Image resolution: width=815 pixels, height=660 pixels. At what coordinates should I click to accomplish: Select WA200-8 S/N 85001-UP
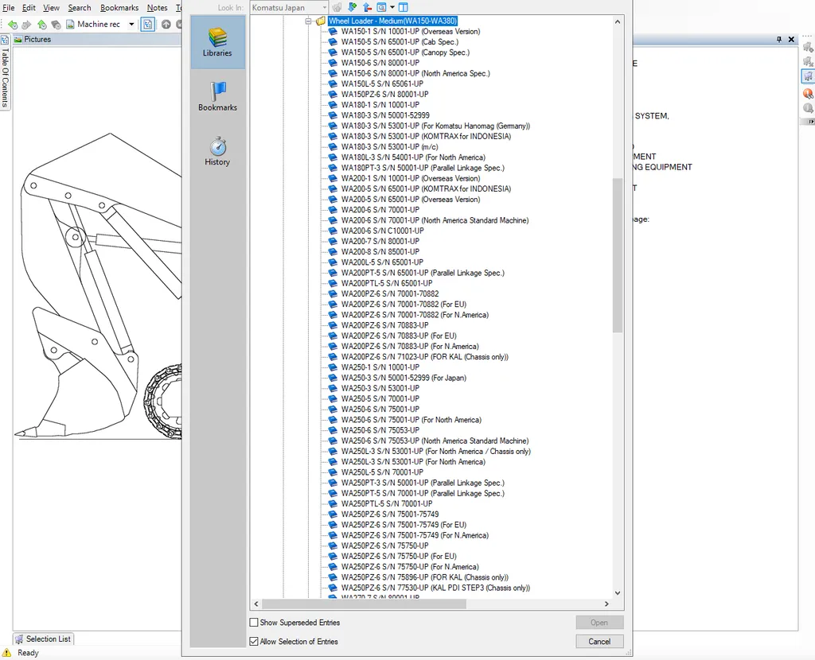[x=380, y=252]
